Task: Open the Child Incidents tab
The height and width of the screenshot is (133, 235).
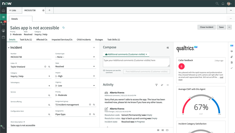Action: tap(83, 39)
